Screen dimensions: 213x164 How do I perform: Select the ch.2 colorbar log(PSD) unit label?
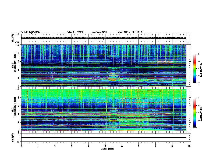201,114
